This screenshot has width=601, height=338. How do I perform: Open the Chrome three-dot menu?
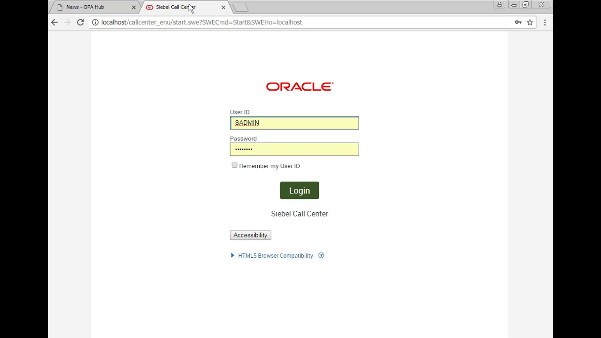(x=545, y=22)
